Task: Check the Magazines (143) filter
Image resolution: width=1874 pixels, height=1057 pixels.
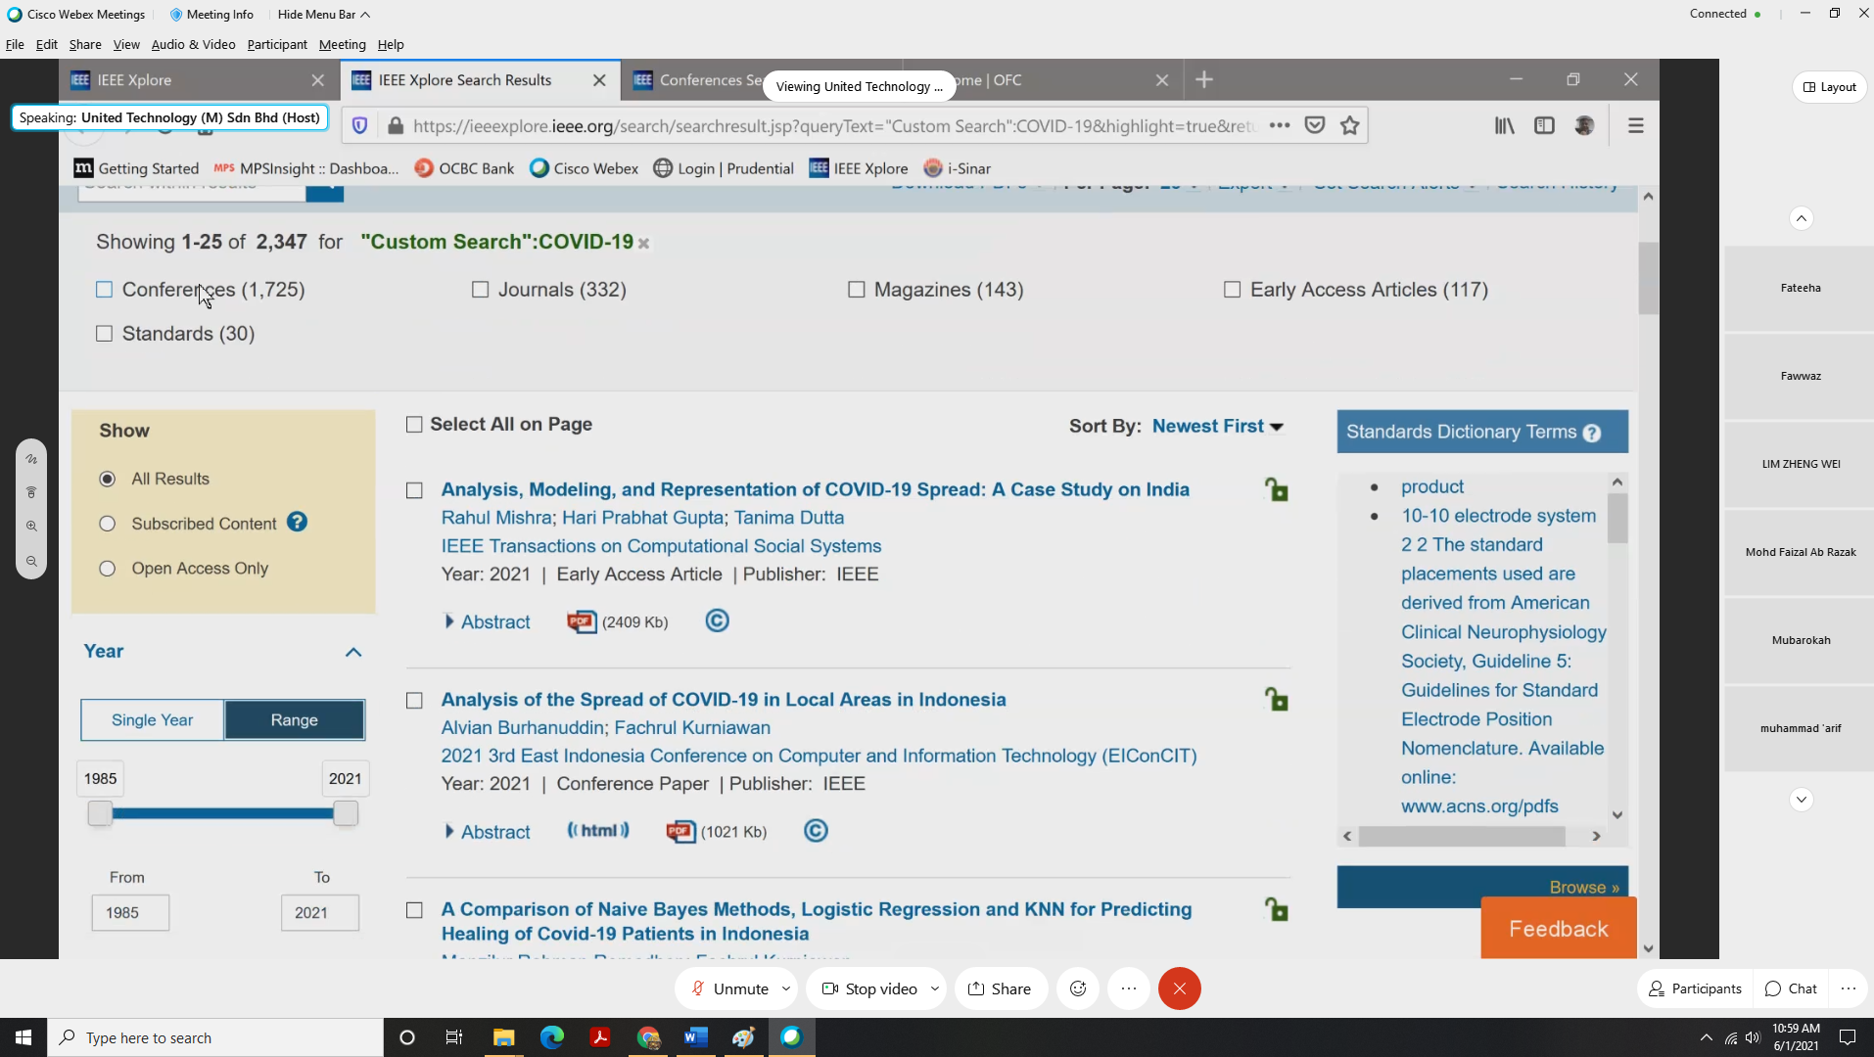Action: click(x=856, y=290)
